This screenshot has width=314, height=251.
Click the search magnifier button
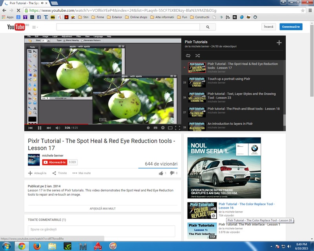pyautogui.click(x=208, y=27)
